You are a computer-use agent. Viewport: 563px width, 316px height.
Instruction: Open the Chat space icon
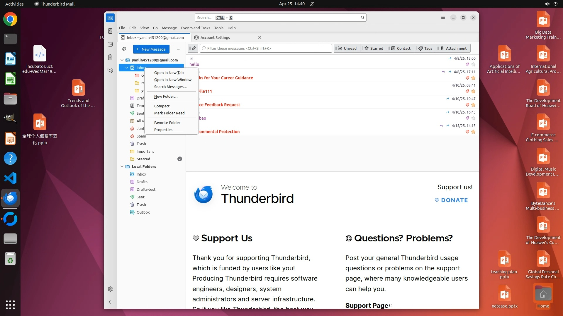coord(110,71)
